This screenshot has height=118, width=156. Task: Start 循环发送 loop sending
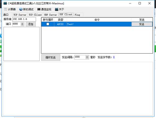tap(51, 57)
